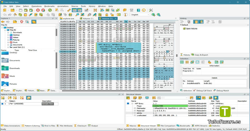Click the address field 01d9b5cdb4fa

point(68,22)
